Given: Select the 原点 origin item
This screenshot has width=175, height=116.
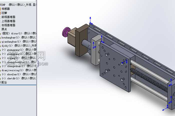Looking at the screenshot, I should 4,29.
